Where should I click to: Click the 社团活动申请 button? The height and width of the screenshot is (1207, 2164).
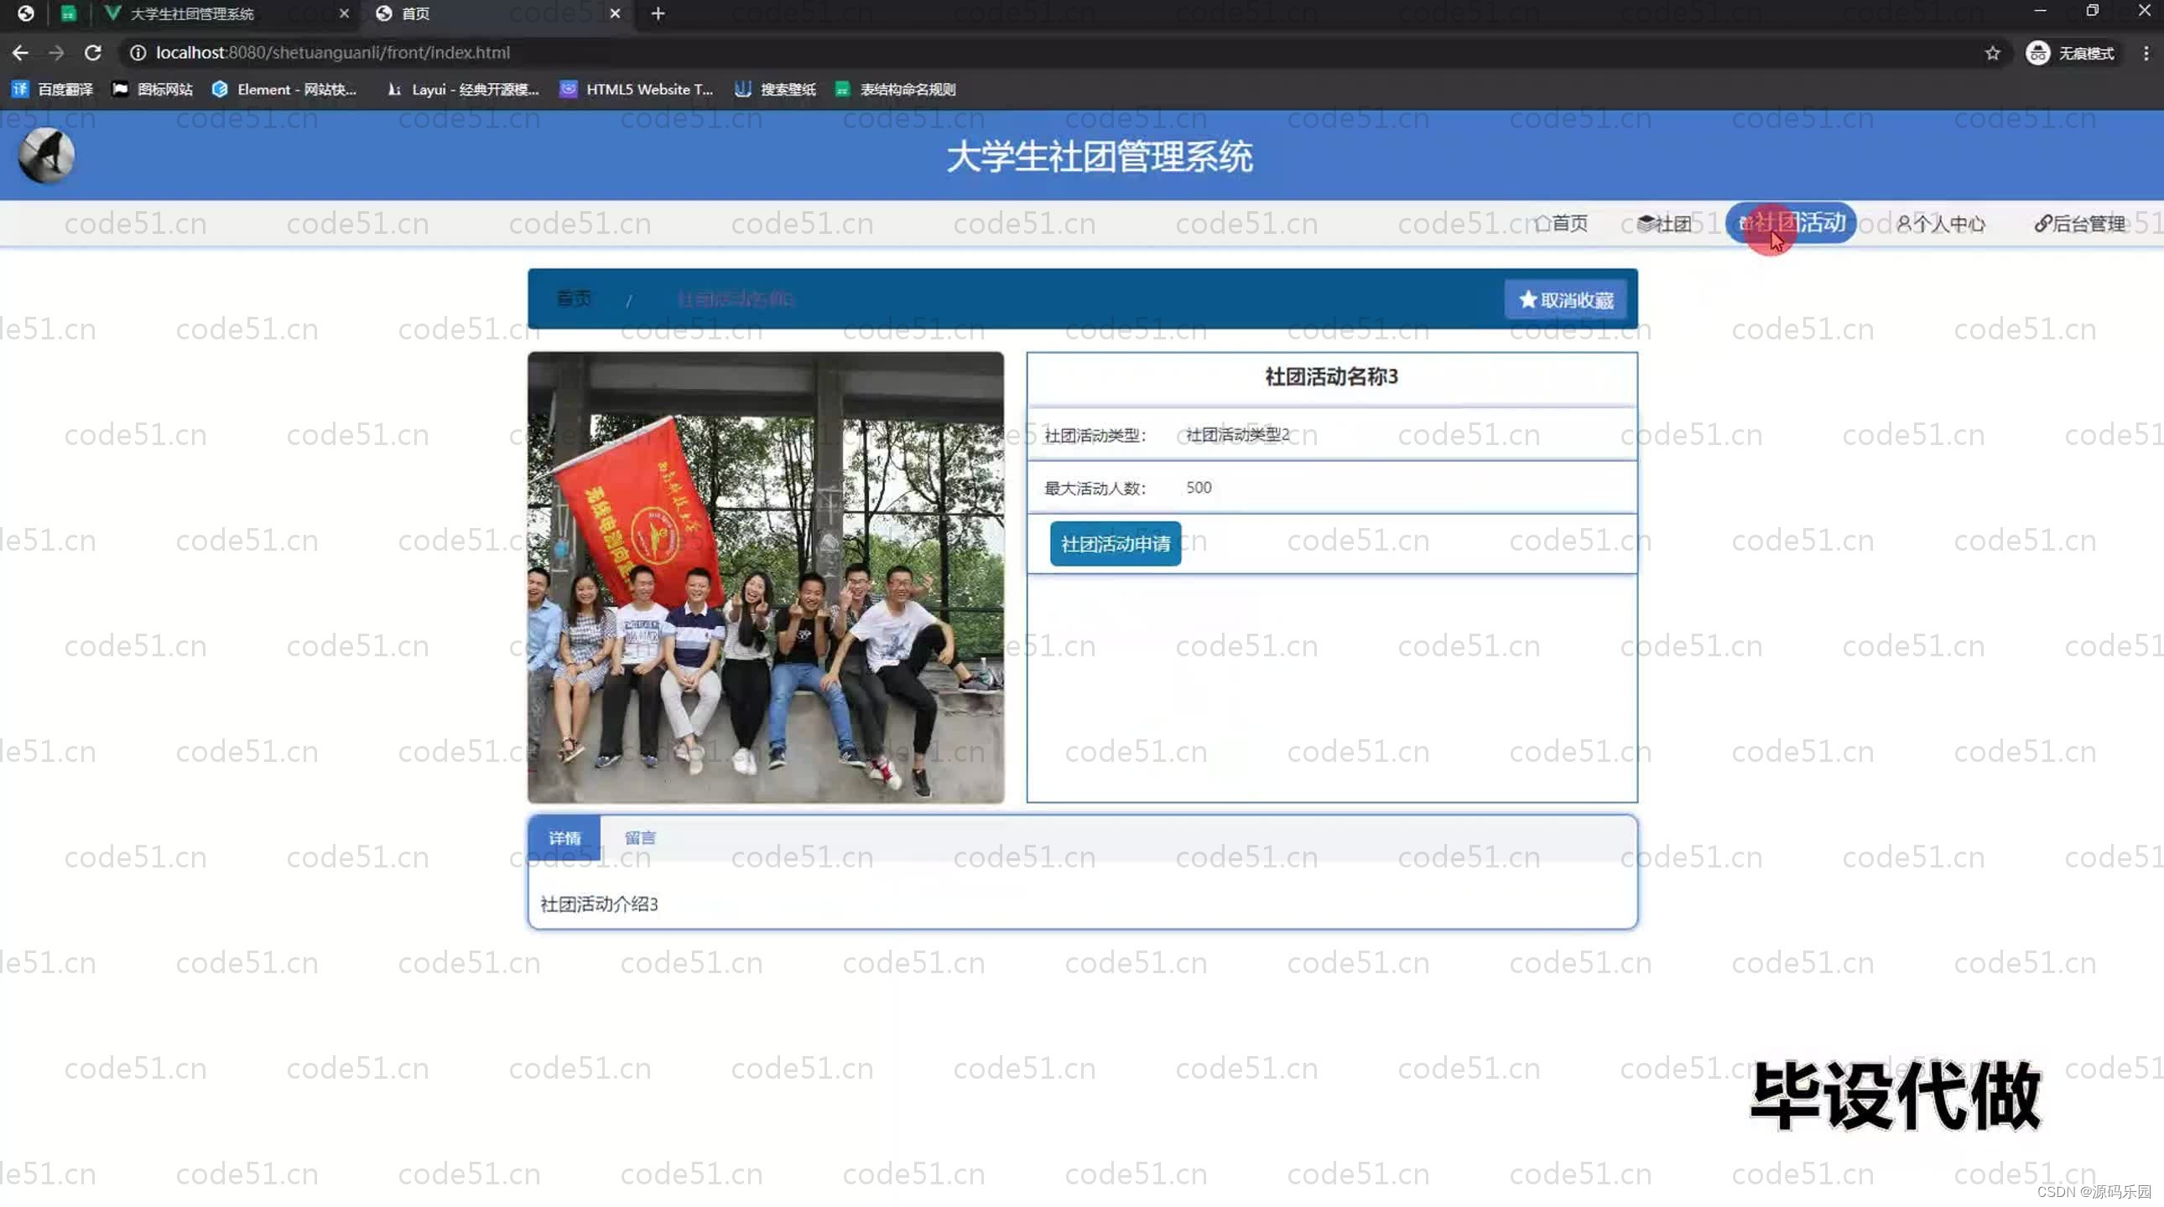[x=1115, y=544]
